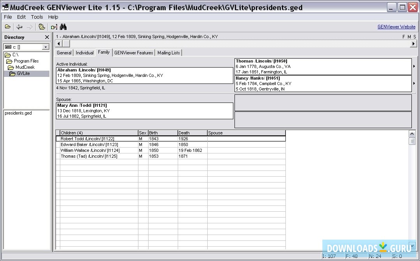This screenshot has height=261, width=420.
Task: Expand details for Nancy Hanks' record
Action: click(x=414, y=83)
